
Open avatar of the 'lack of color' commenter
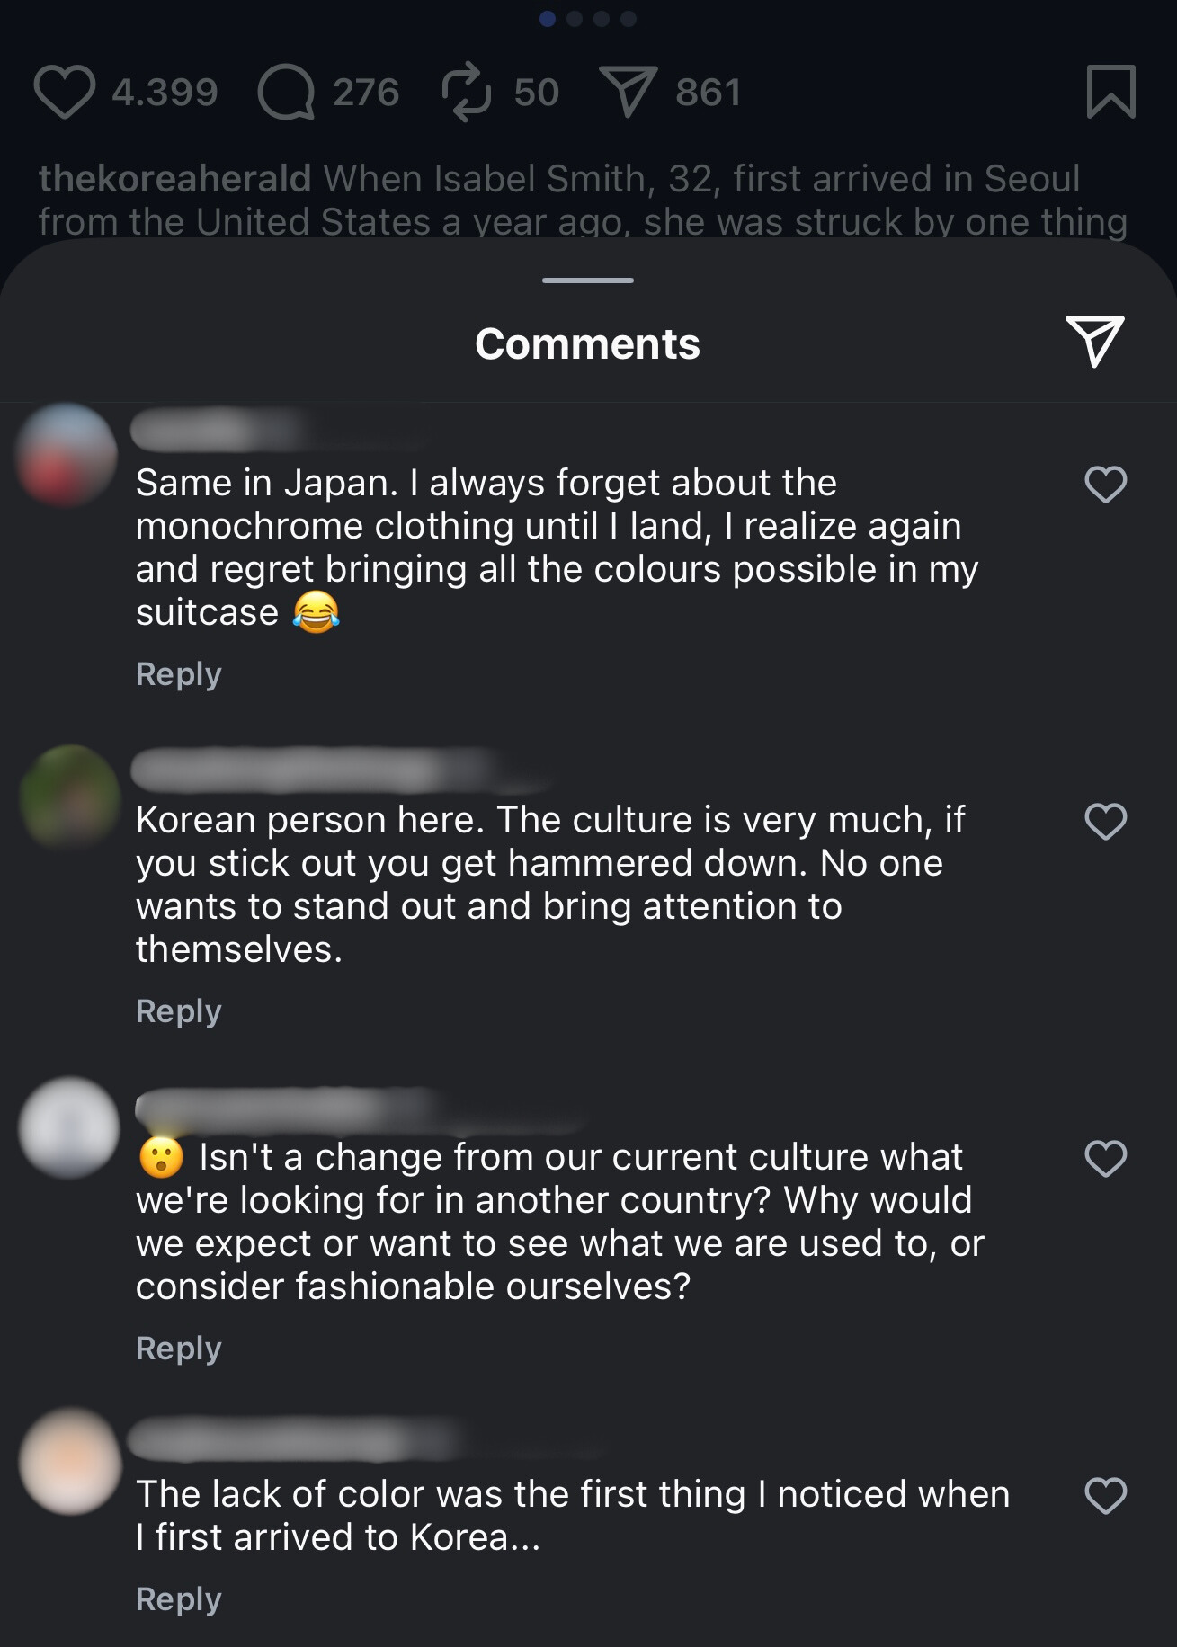click(x=69, y=1461)
